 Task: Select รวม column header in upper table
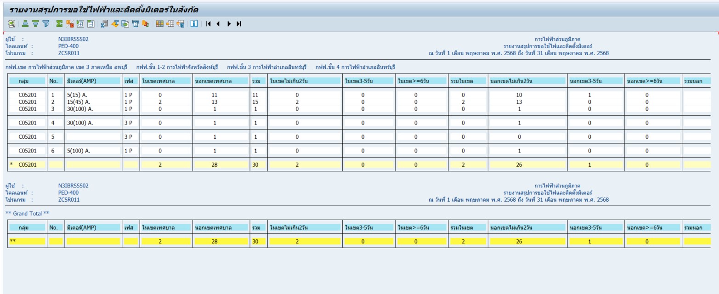click(x=258, y=80)
